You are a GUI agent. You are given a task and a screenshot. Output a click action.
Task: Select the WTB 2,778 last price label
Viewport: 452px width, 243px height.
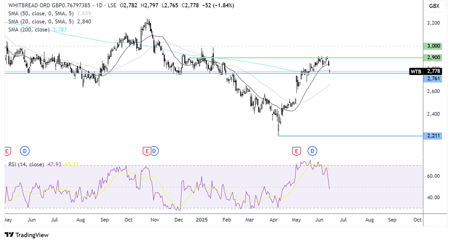pos(425,71)
